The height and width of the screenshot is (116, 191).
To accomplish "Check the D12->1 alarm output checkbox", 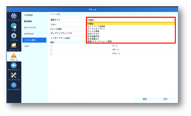I will (x=51, y=54).
